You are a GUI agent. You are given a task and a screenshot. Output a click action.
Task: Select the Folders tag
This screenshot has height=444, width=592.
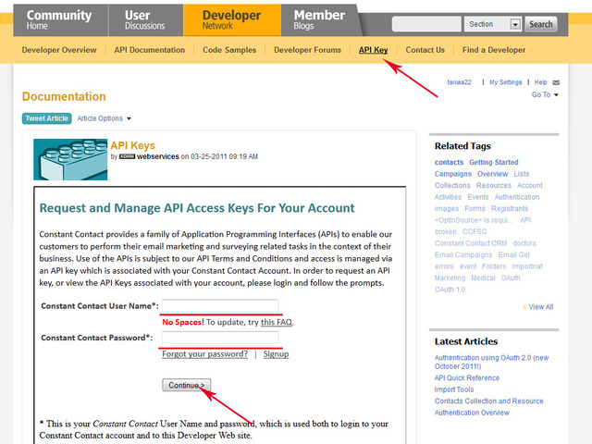pos(494,266)
